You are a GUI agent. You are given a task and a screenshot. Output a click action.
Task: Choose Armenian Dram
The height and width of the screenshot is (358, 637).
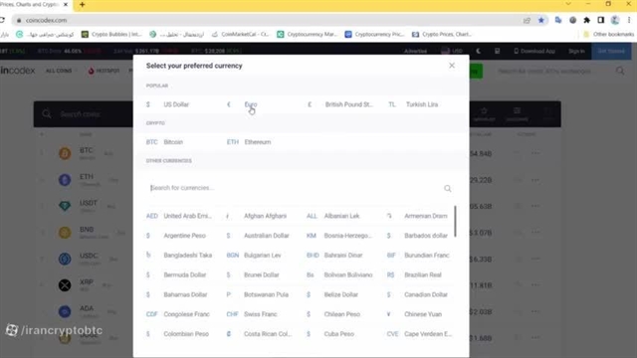tap(425, 216)
